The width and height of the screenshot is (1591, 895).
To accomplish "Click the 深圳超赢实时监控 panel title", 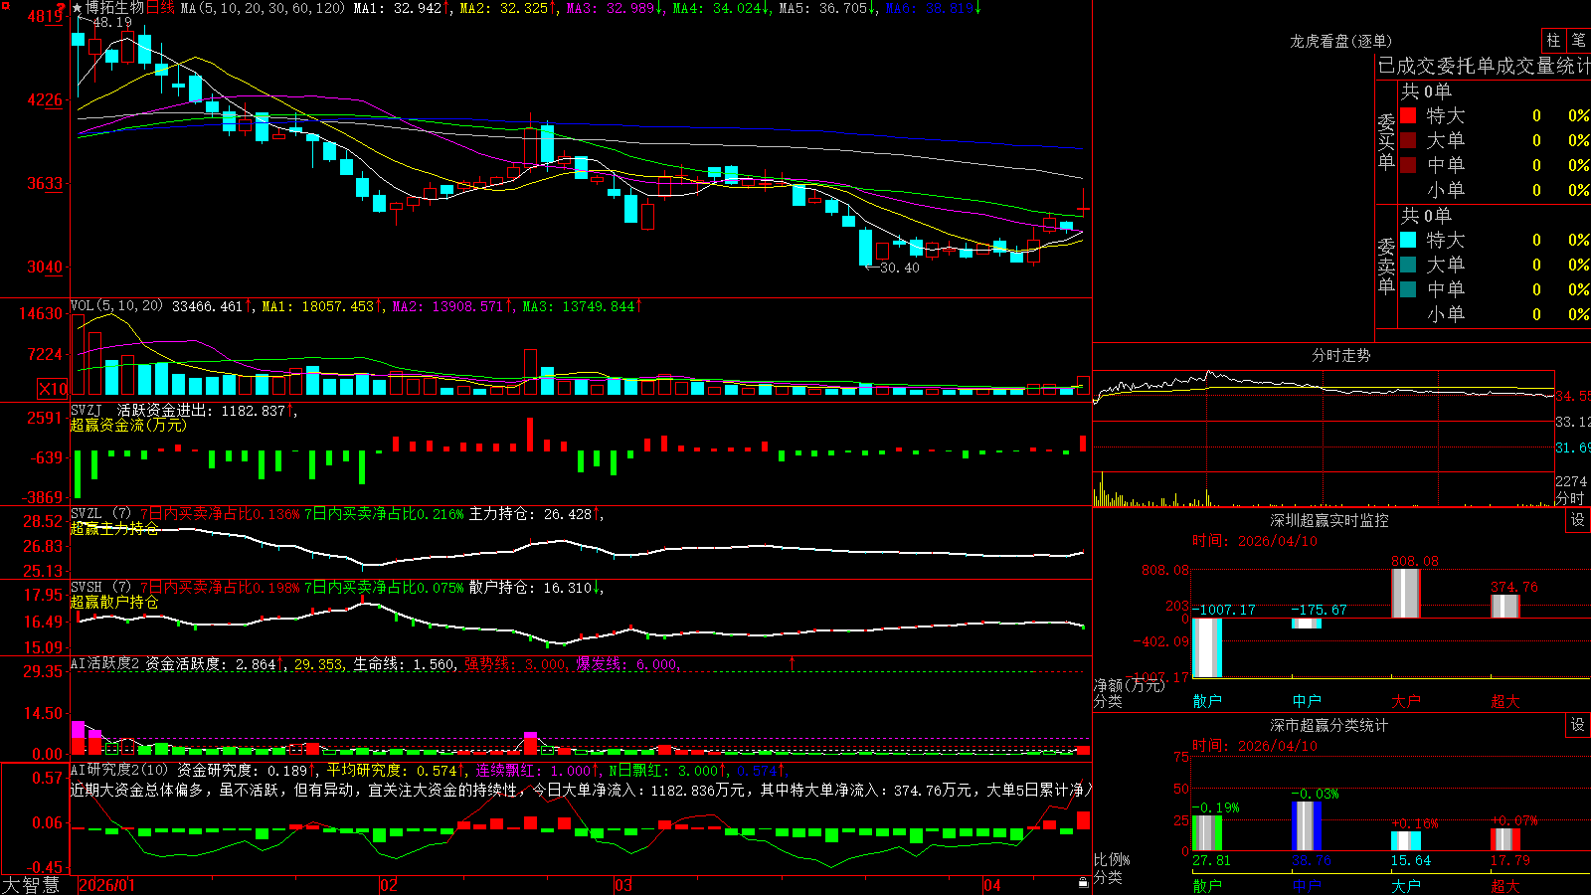I will click(x=1328, y=520).
